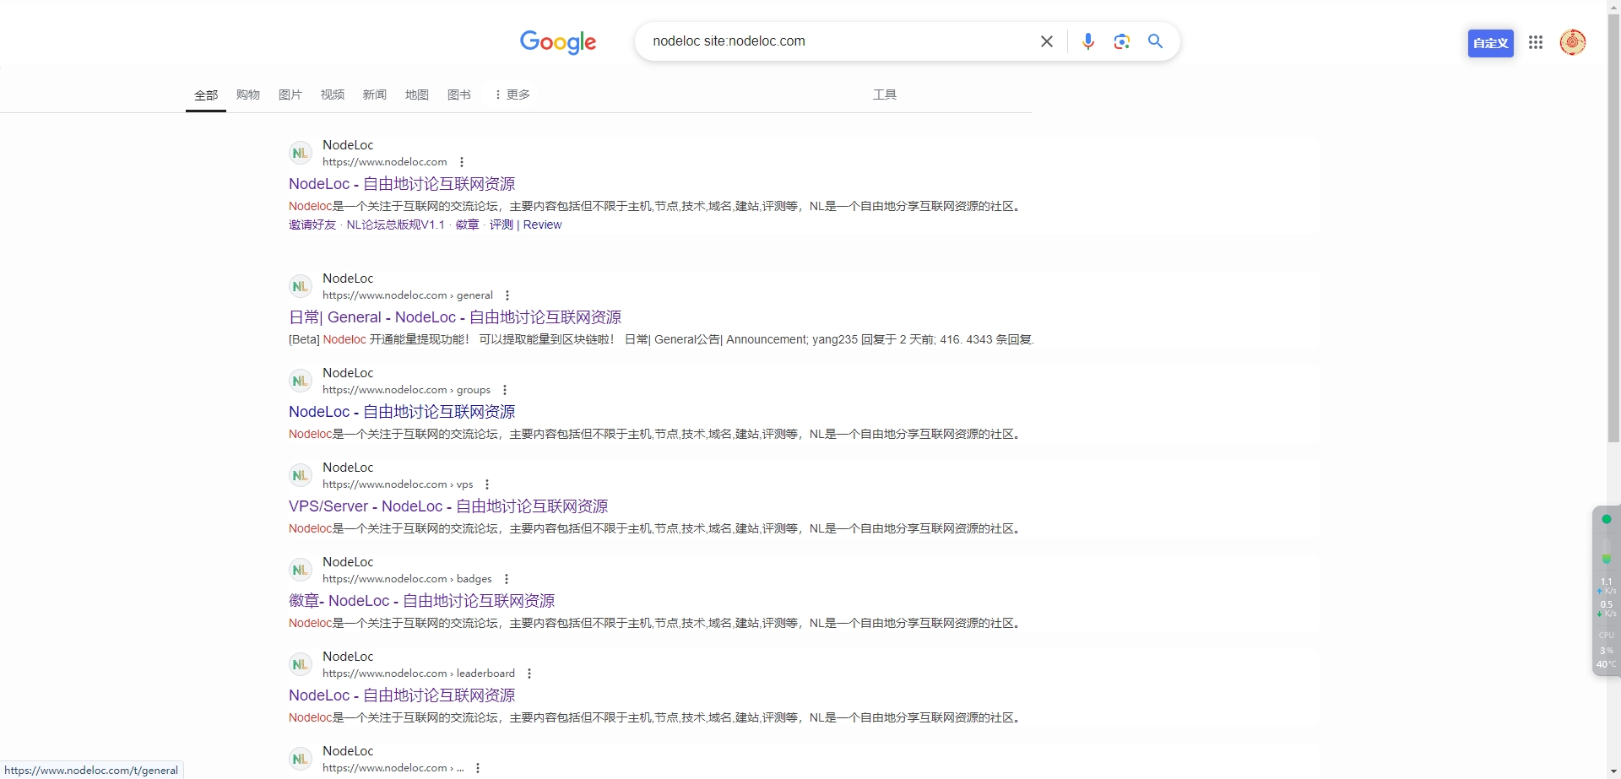Image resolution: width=1621 pixels, height=779 pixels.
Task: Open more options for general result
Action: [x=507, y=295]
